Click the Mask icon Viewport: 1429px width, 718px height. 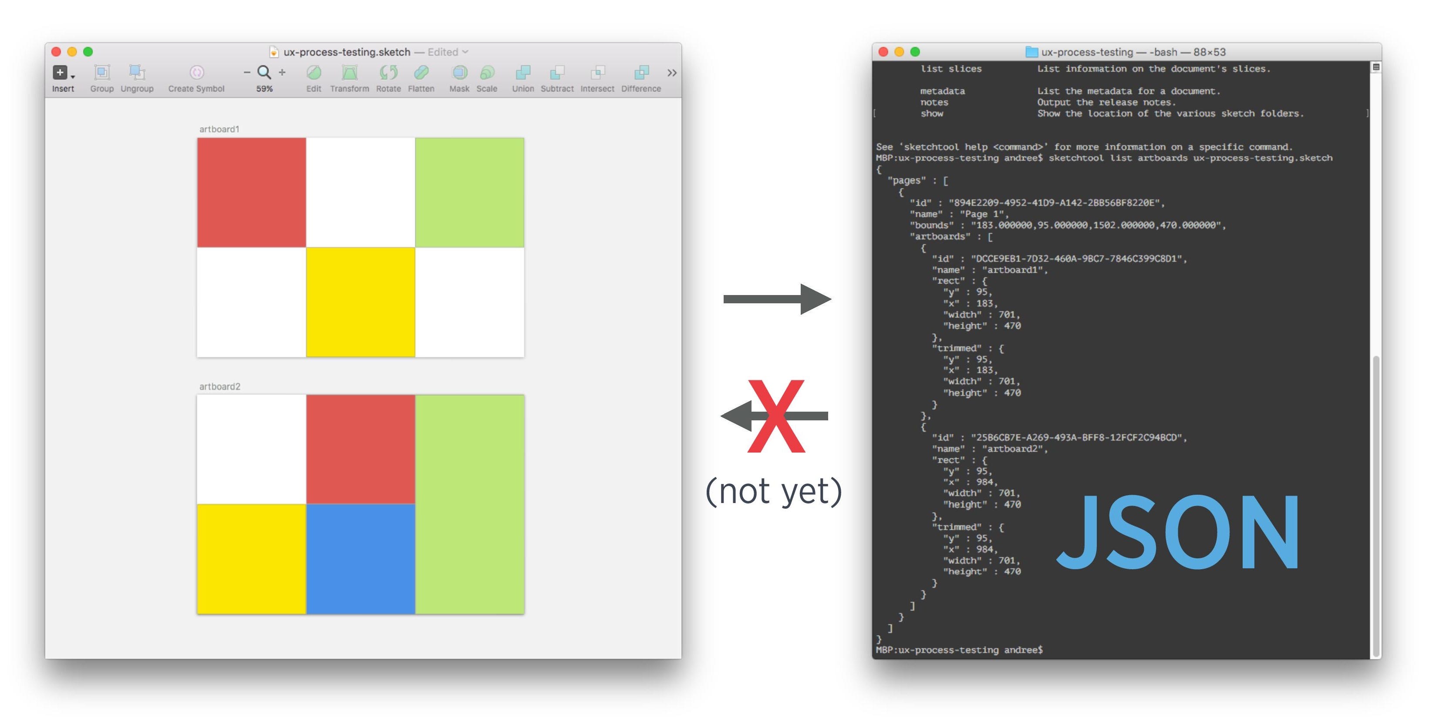[459, 73]
